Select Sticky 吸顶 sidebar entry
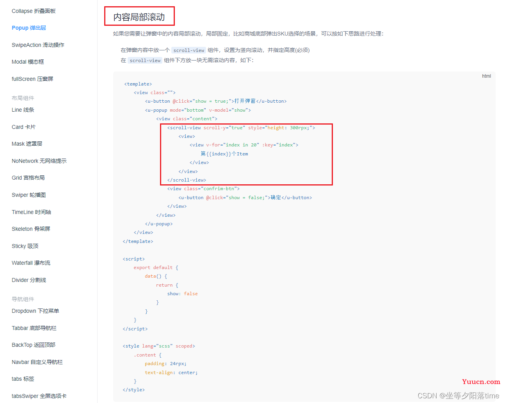 (25, 246)
